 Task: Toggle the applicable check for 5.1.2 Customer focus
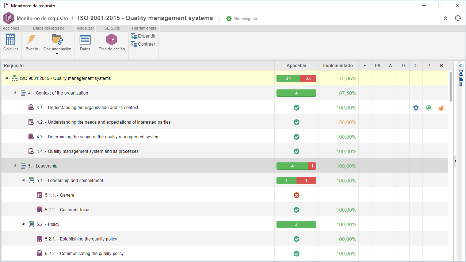297,210
